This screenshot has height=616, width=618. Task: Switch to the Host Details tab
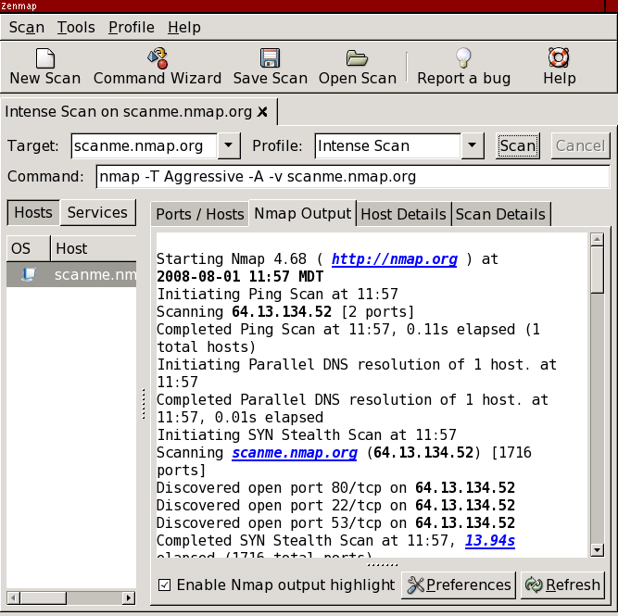pos(404,214)
